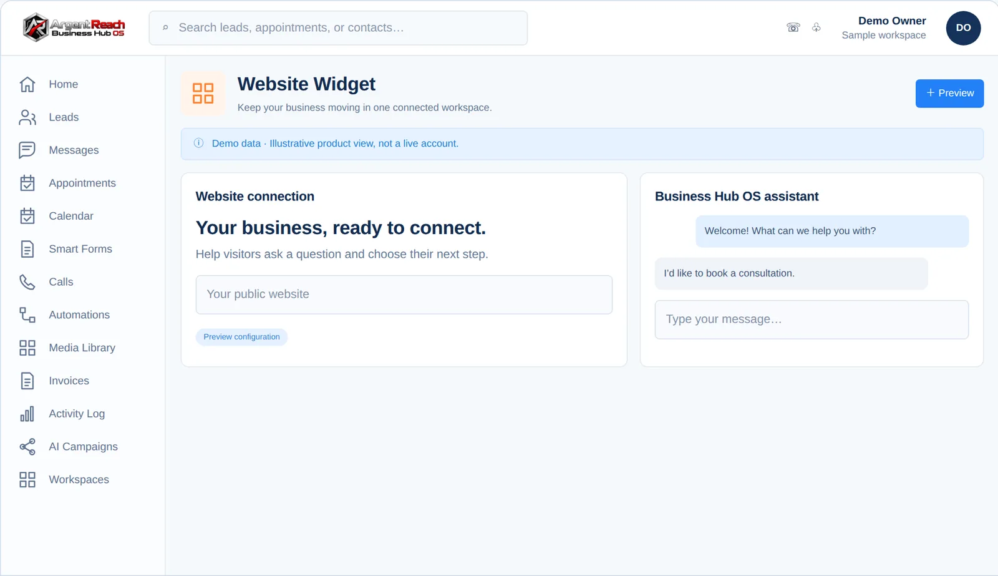Open Smart Forms via its document icon

[x=27, y=249]
